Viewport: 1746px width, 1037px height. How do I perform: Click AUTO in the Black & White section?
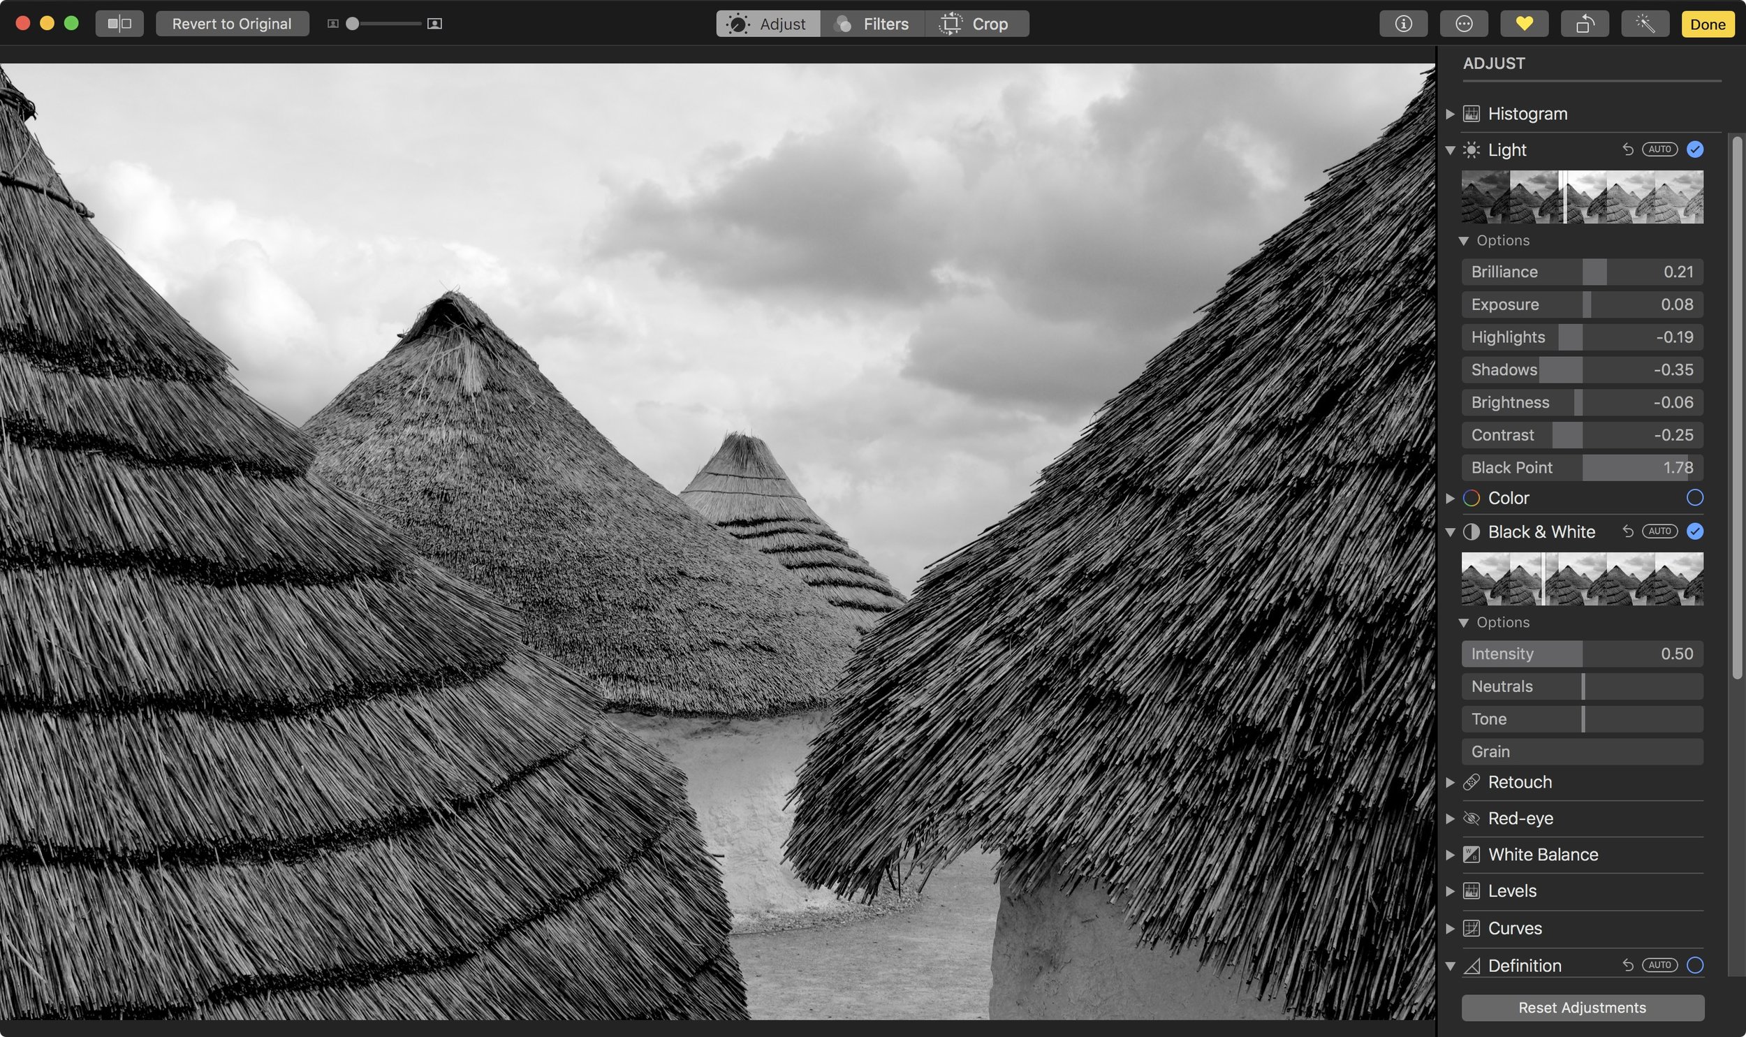pos(1659,531)
